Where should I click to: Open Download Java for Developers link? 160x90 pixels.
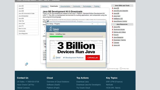coord(88,85)
